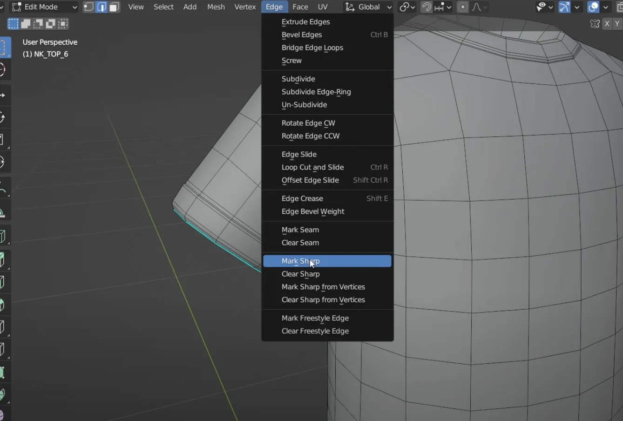Choose Invert existing selection mode
The height and width of the screenshot is (421, 623).
[x=51, y=24]
